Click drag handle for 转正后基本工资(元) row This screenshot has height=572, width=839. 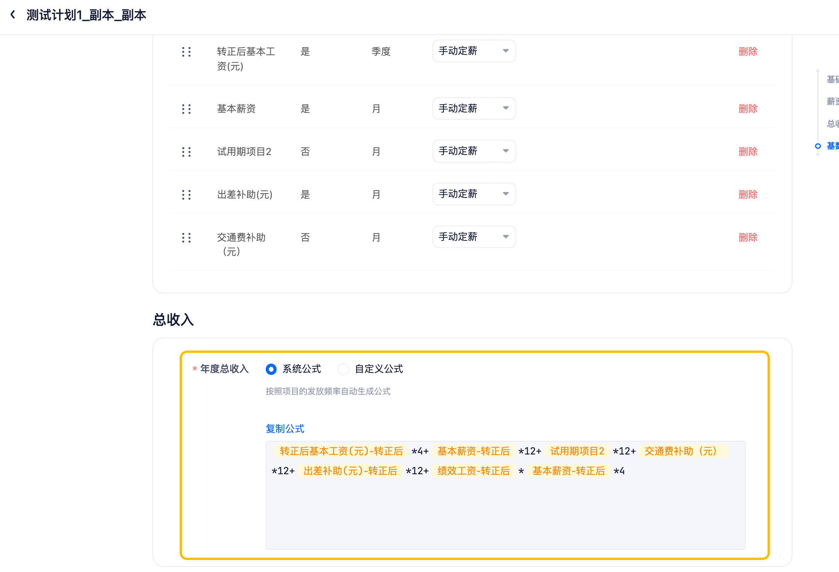[x=186, y=52]
